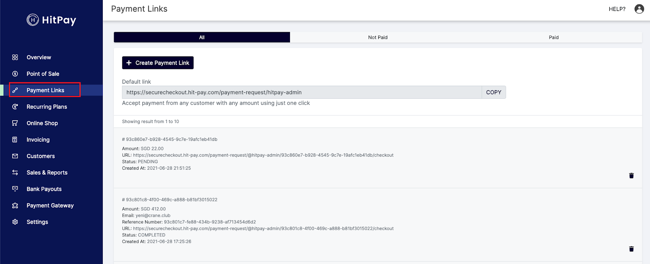Click the Payment Links chain icon
The height and width of the screenshot is (264, 650).
15,90
